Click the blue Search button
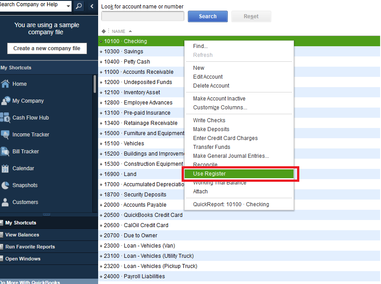Screen dimensions: 381x284 (x=208, y=16)
